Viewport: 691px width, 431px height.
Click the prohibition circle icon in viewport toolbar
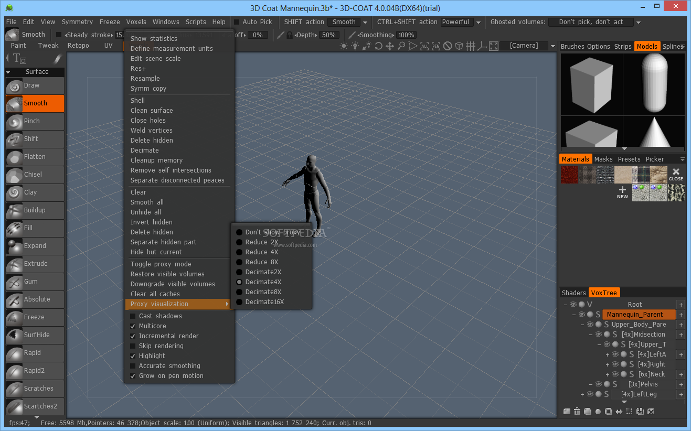pos(448,46)
